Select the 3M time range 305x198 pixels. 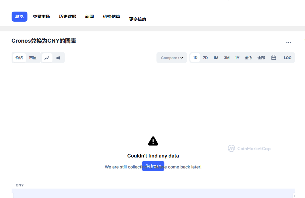227,58
